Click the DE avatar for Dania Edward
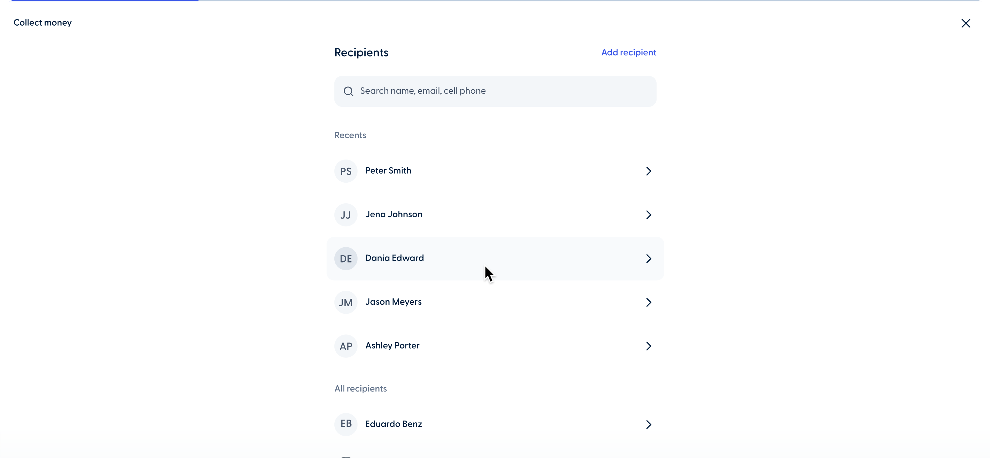This screenshot has height=458, width=990. pos(346,259)
